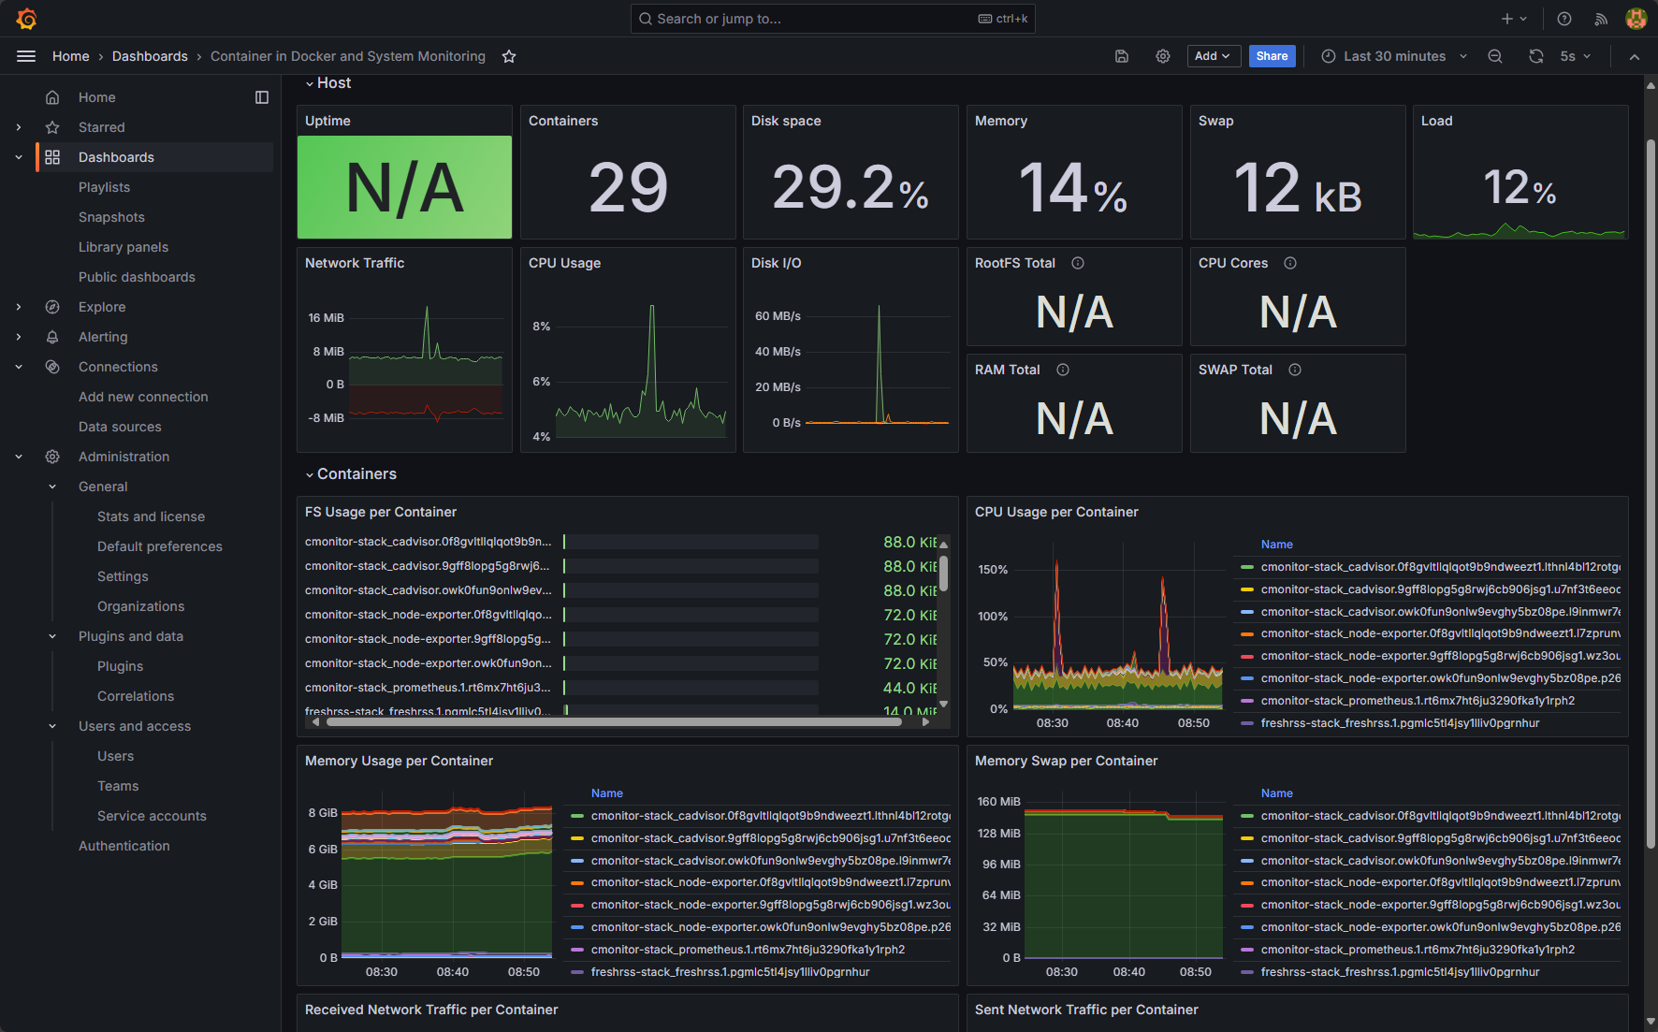Undock the sidebar menu panel
This screenshot has height=1032, width=1658.
(x=262, y=97)
